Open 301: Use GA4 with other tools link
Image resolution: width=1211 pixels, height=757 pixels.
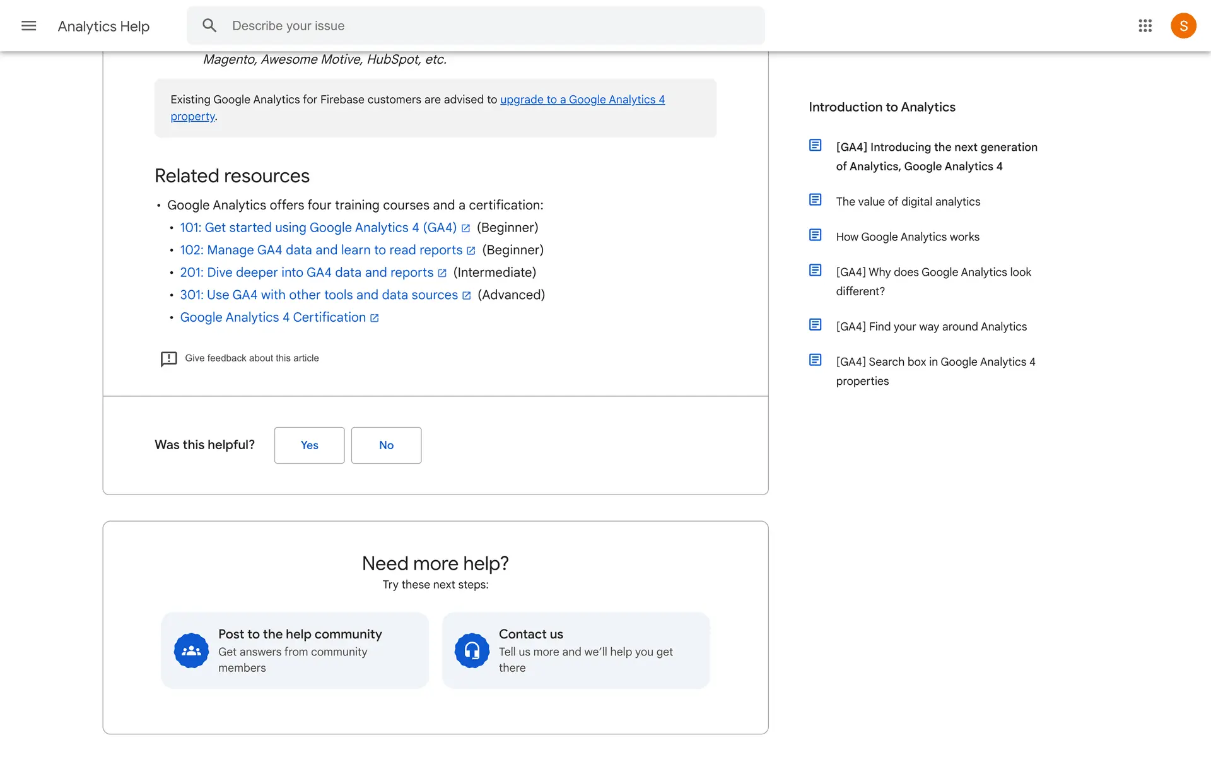(319, 295)
